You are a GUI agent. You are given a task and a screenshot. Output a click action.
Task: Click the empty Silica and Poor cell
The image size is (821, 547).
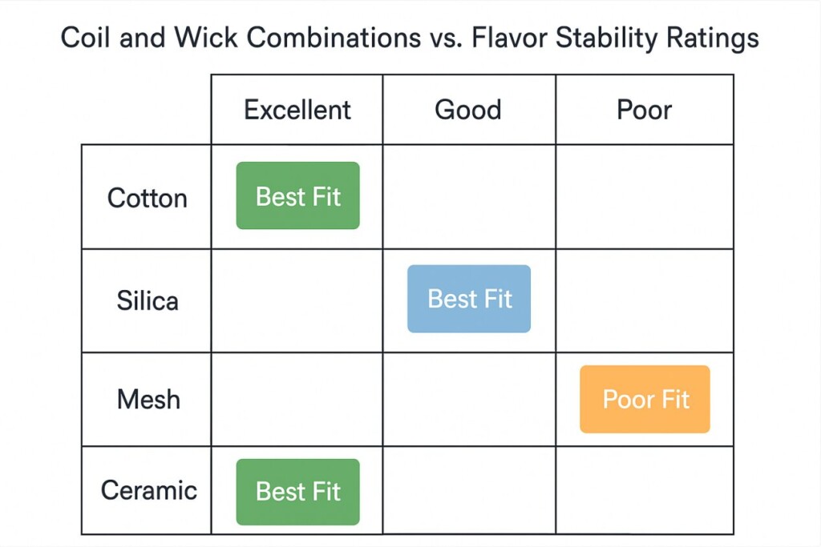point(645,300)
